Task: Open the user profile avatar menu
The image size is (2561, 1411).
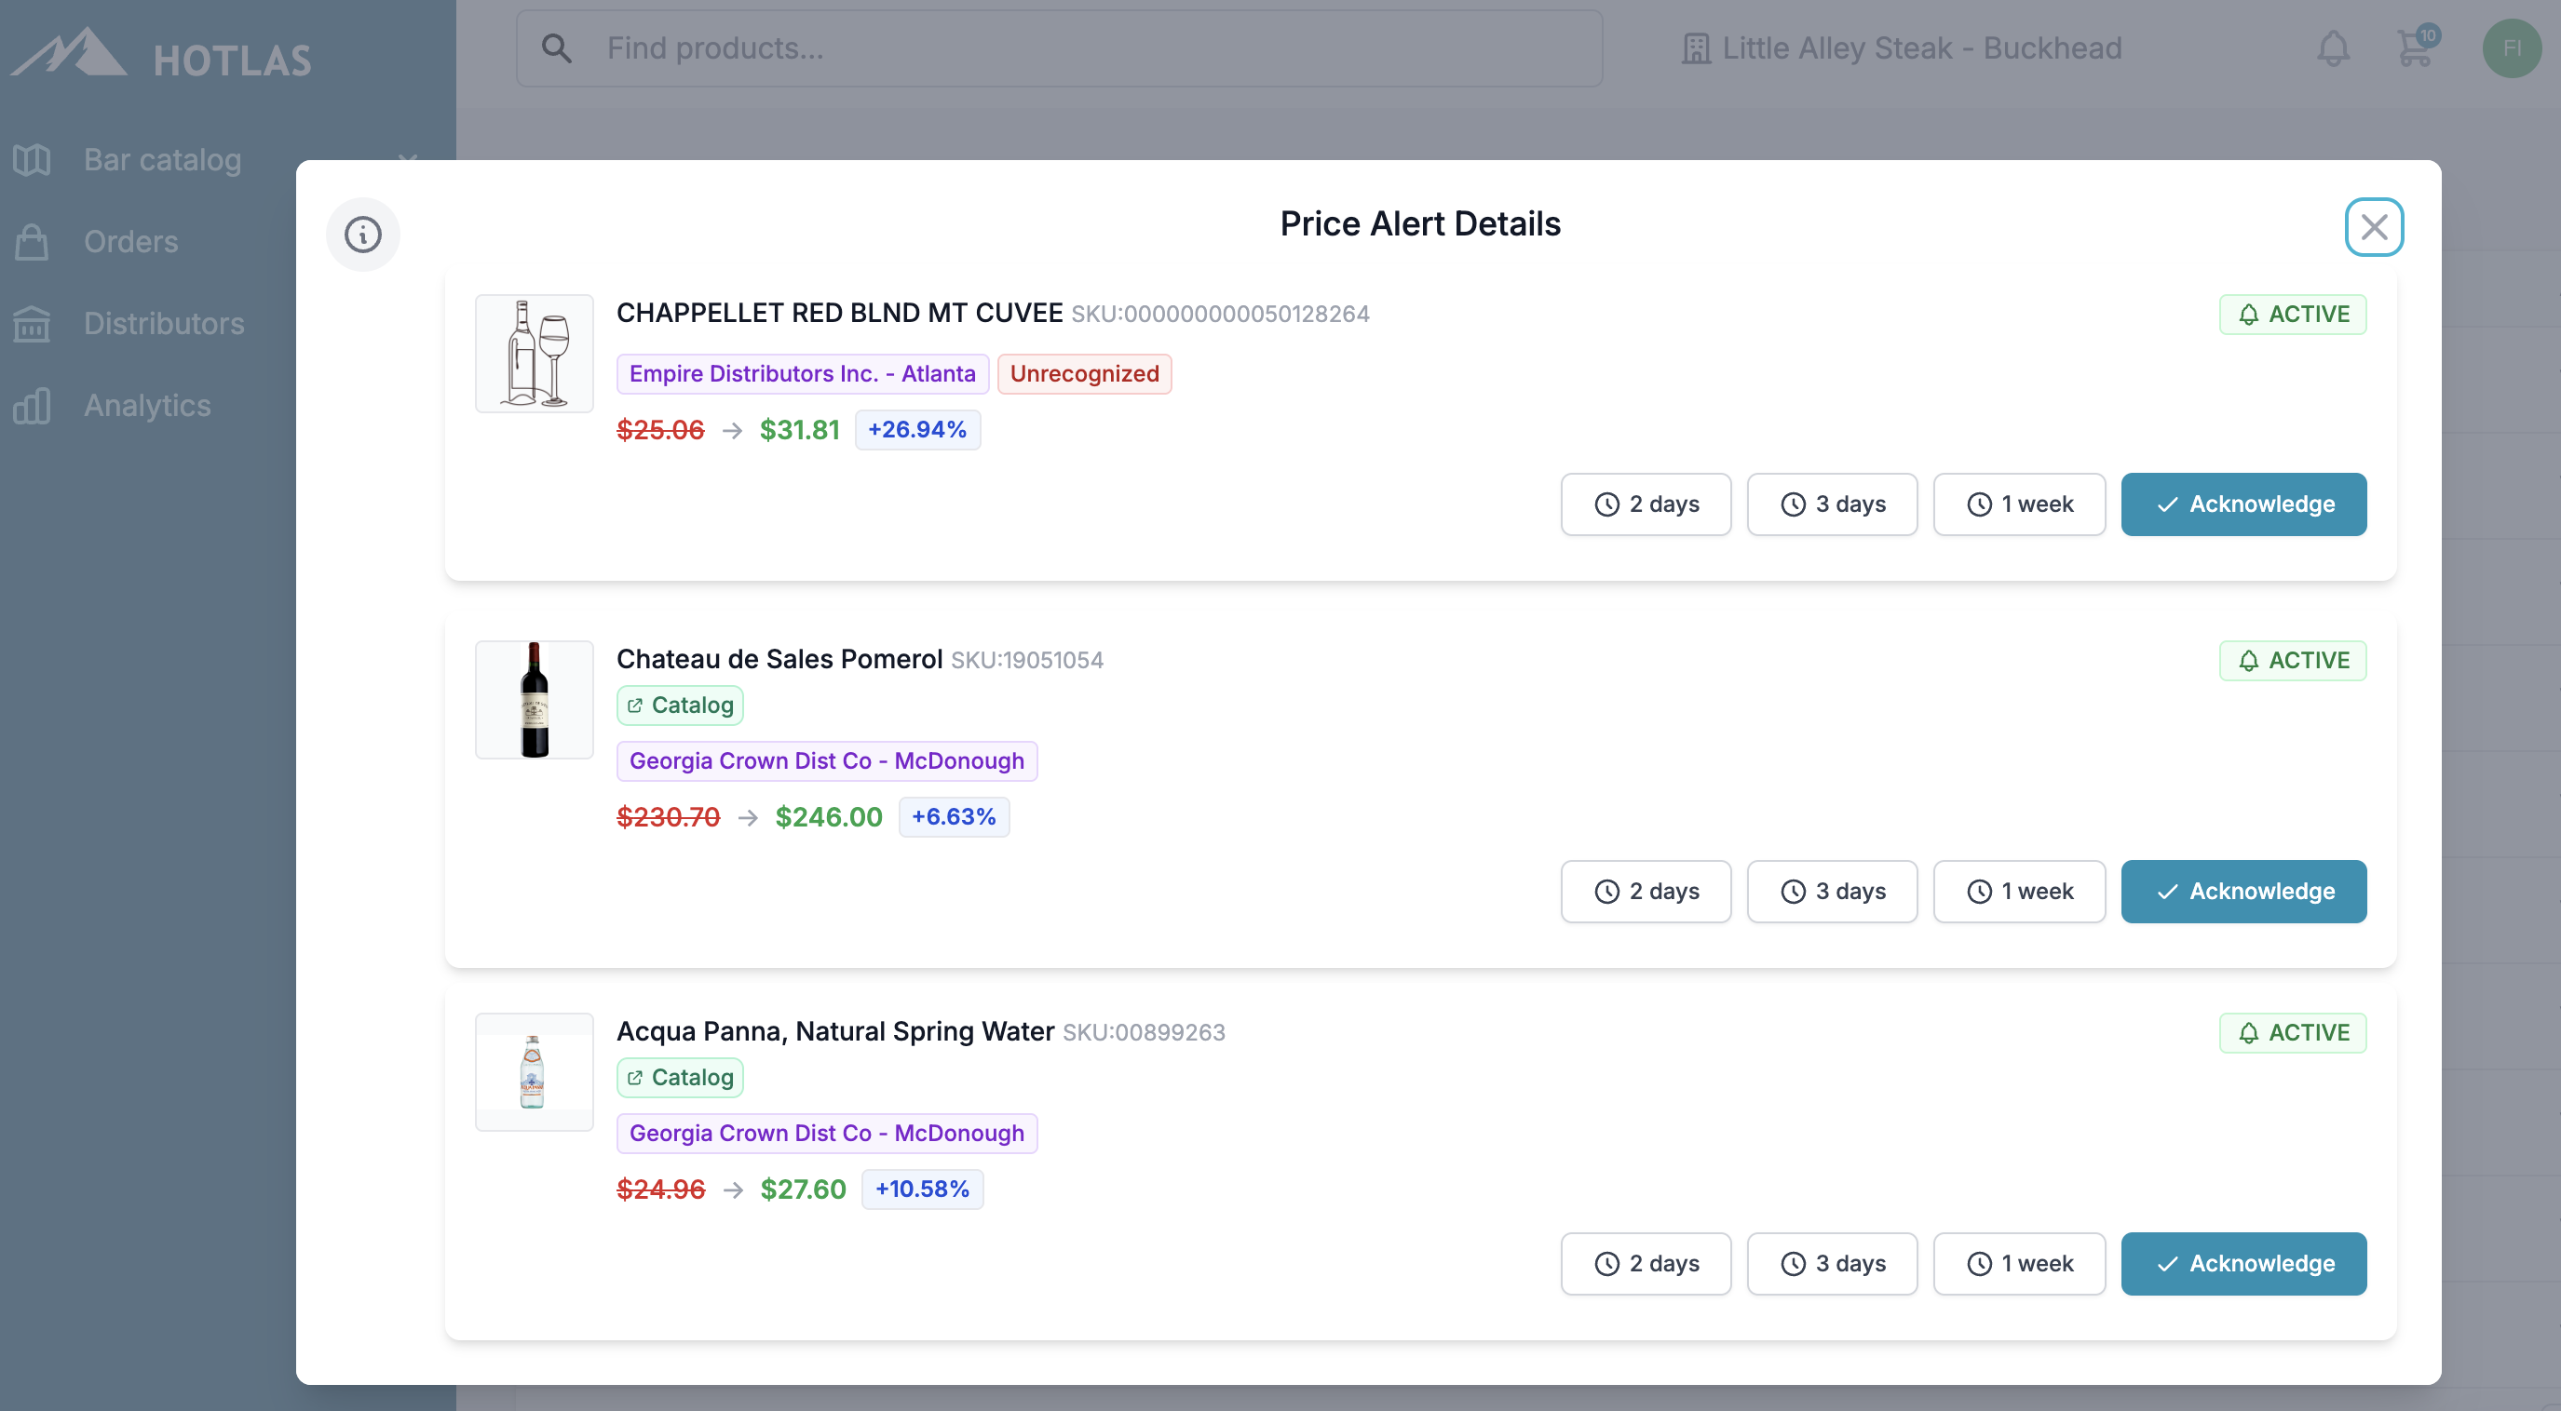Action: (2513, 47)
